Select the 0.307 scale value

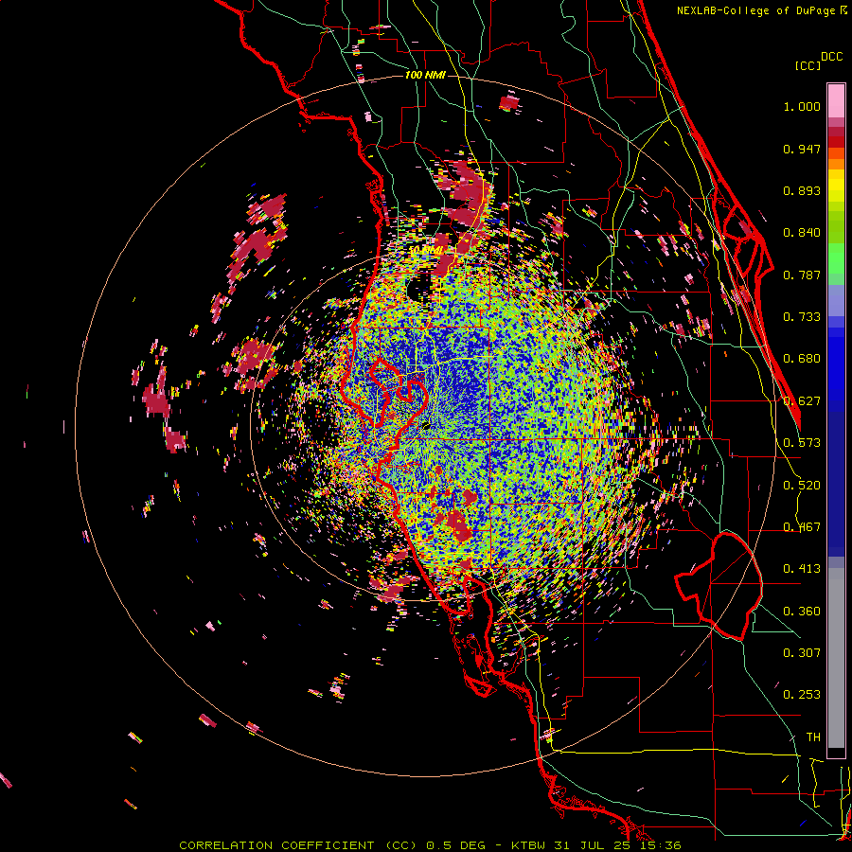point(802,653)
